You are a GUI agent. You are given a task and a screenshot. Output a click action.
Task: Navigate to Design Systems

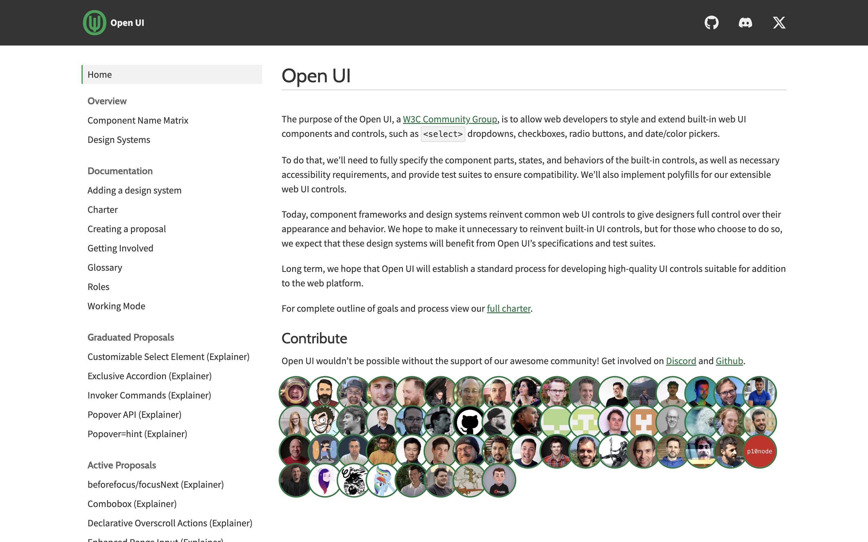(x=119, y=140)
